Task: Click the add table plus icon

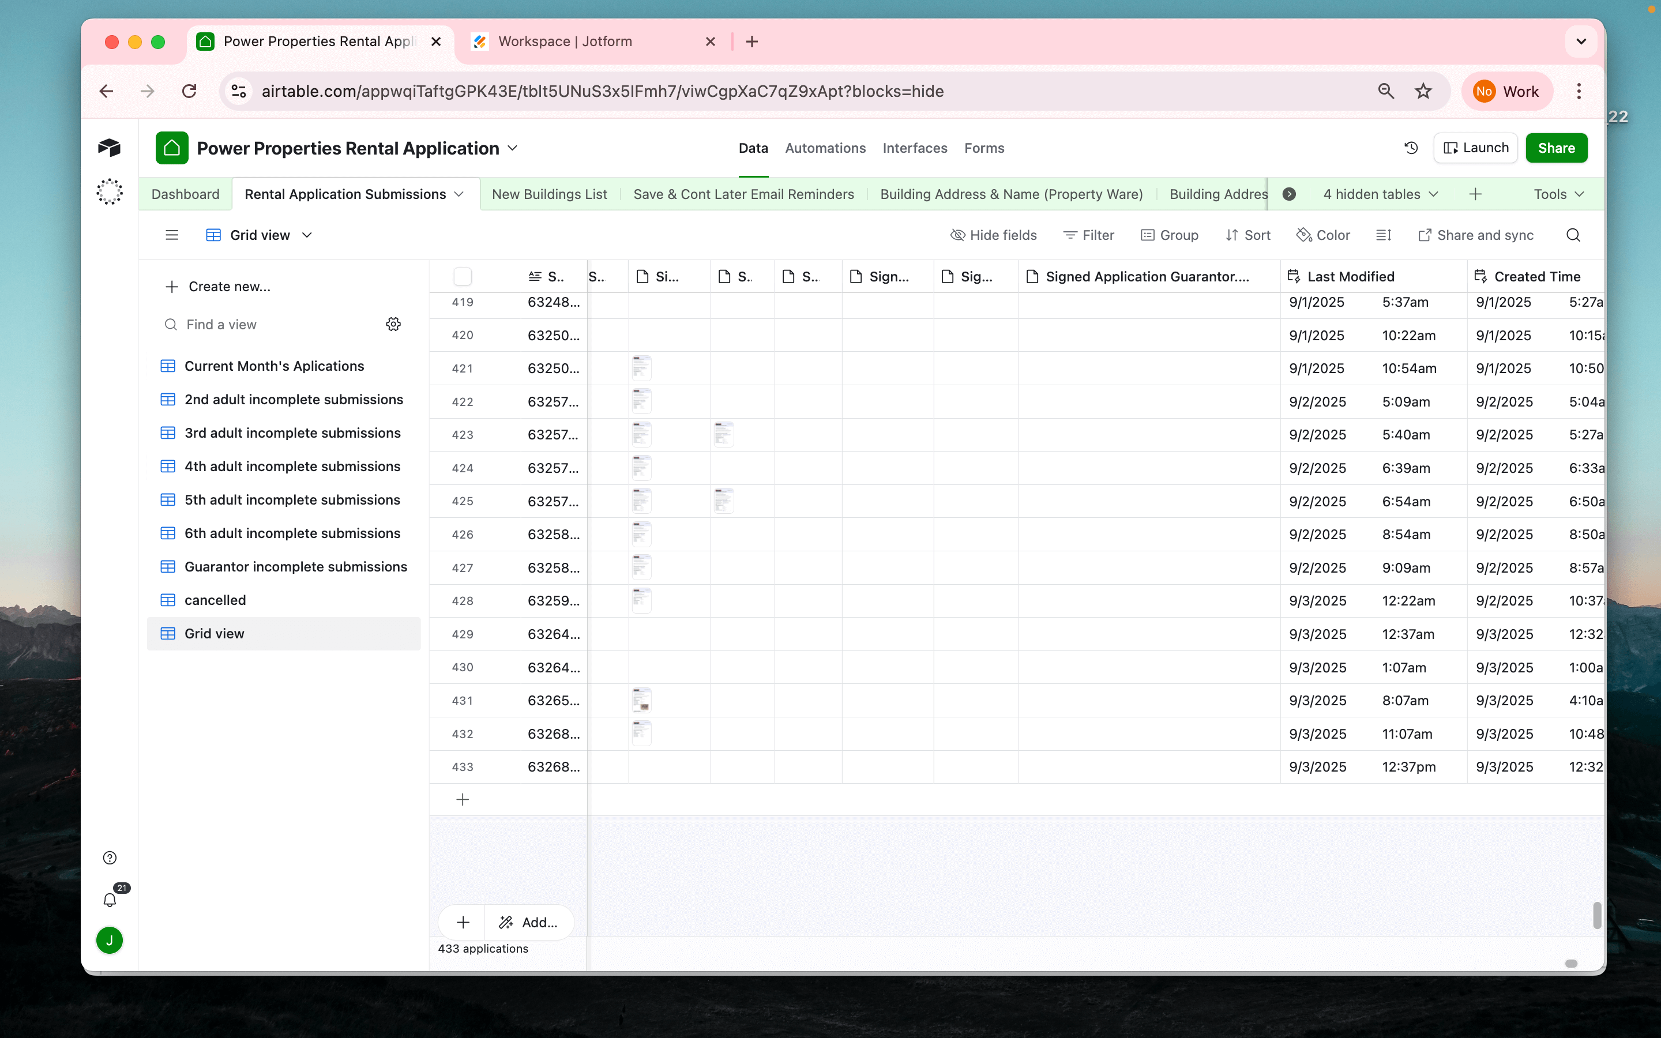Action: pyautogui.click(x=1475, y=194)
